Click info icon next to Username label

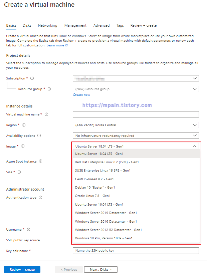(28, 229)
